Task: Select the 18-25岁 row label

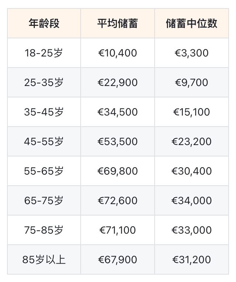Action: pyautogui.click(x=44, y=53)
